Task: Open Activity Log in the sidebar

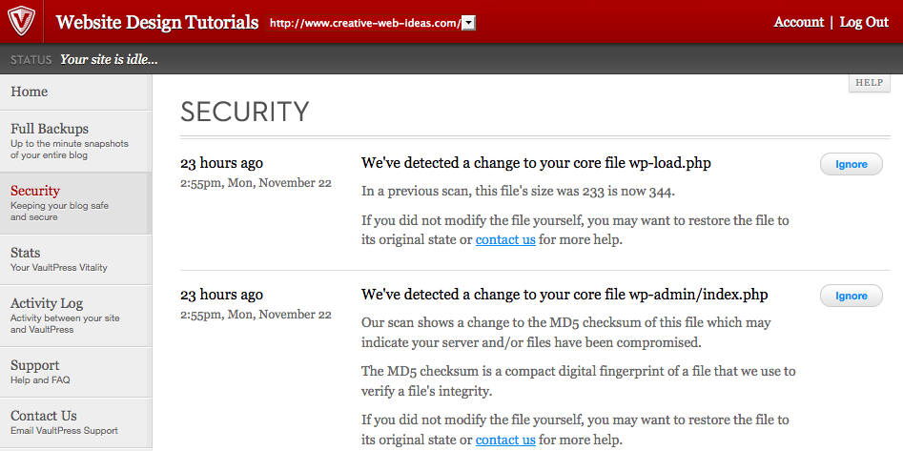Action: coord(47,303)
